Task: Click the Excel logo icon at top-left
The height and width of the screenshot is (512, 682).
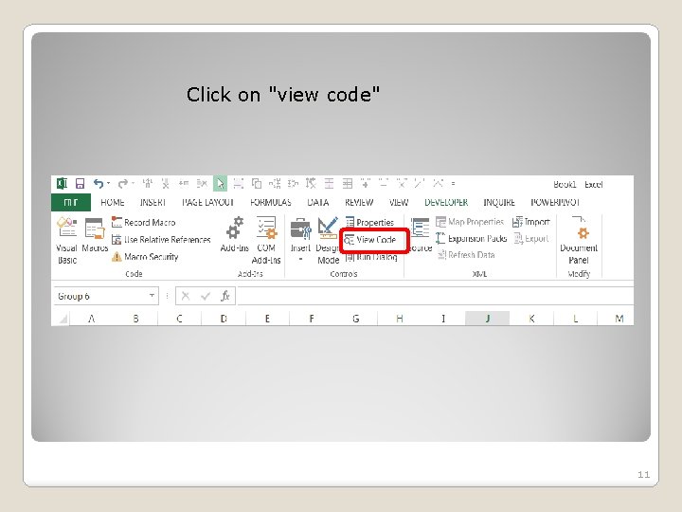Action: 62,184
